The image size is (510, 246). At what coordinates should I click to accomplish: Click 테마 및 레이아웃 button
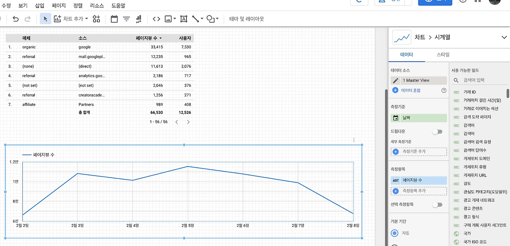pyautogui.click(x=247, y=19)
